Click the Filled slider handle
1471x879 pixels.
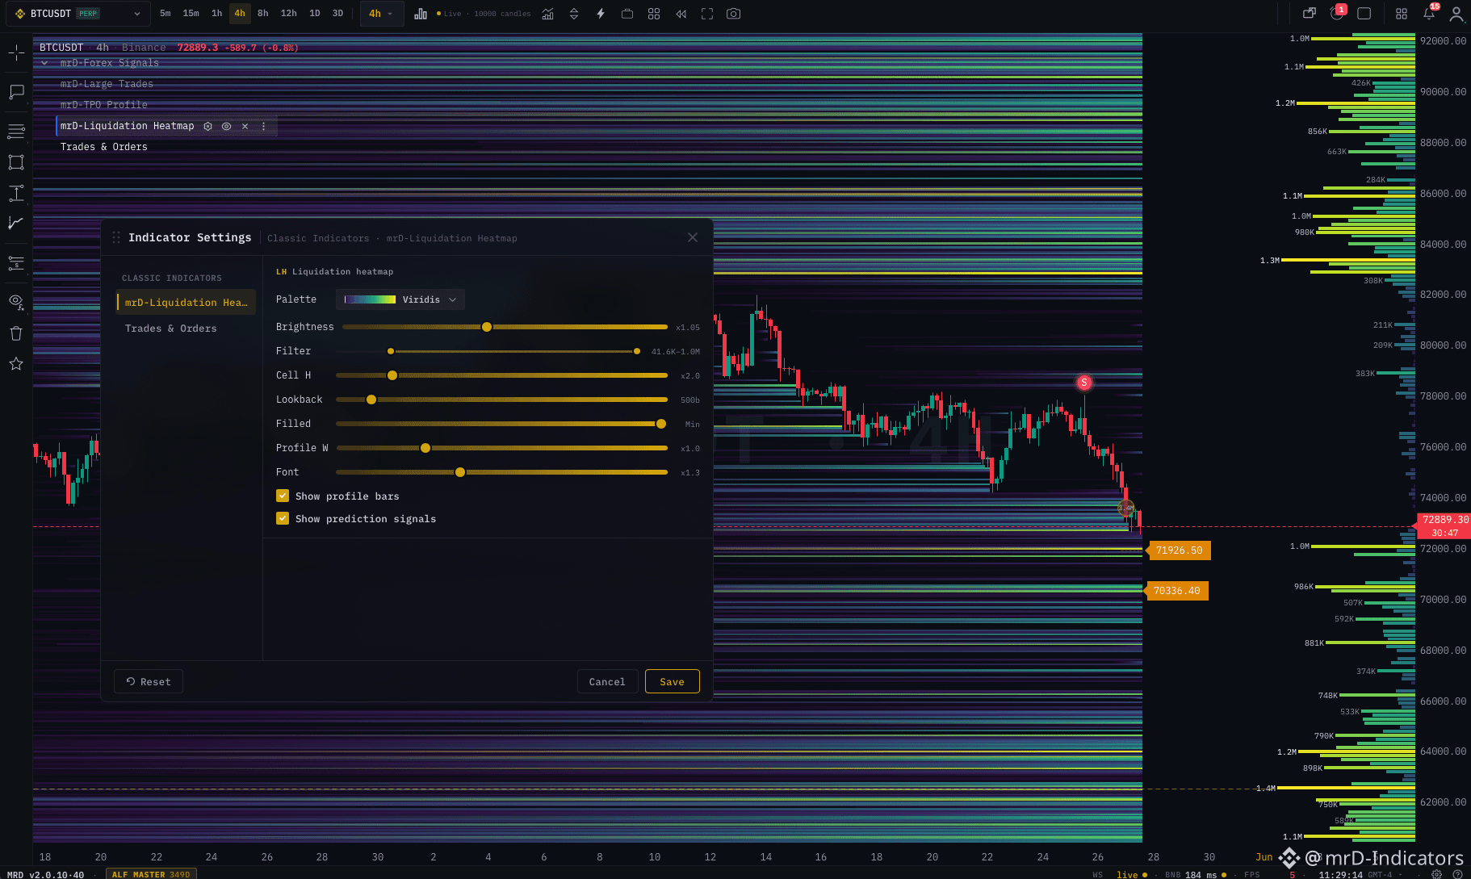(x=661, y=424)
